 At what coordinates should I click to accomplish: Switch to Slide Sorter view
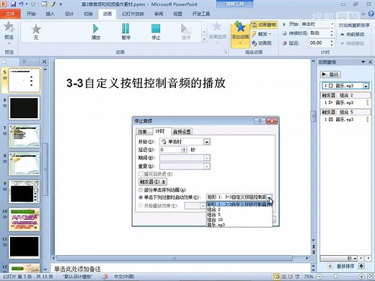(x=283, y=277)
